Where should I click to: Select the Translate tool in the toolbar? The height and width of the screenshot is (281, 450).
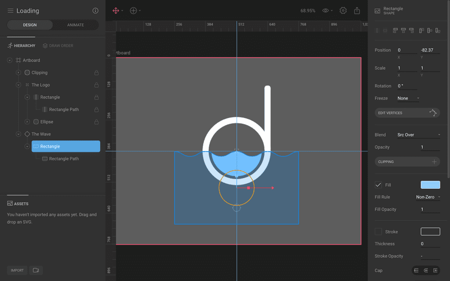click(116, 10)
